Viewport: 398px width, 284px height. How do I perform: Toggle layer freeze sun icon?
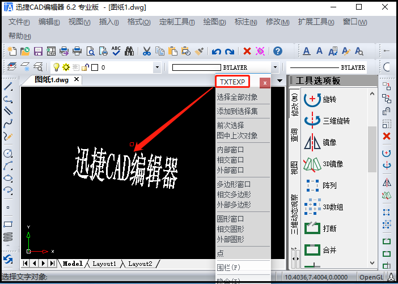click(x=66, y=67)
